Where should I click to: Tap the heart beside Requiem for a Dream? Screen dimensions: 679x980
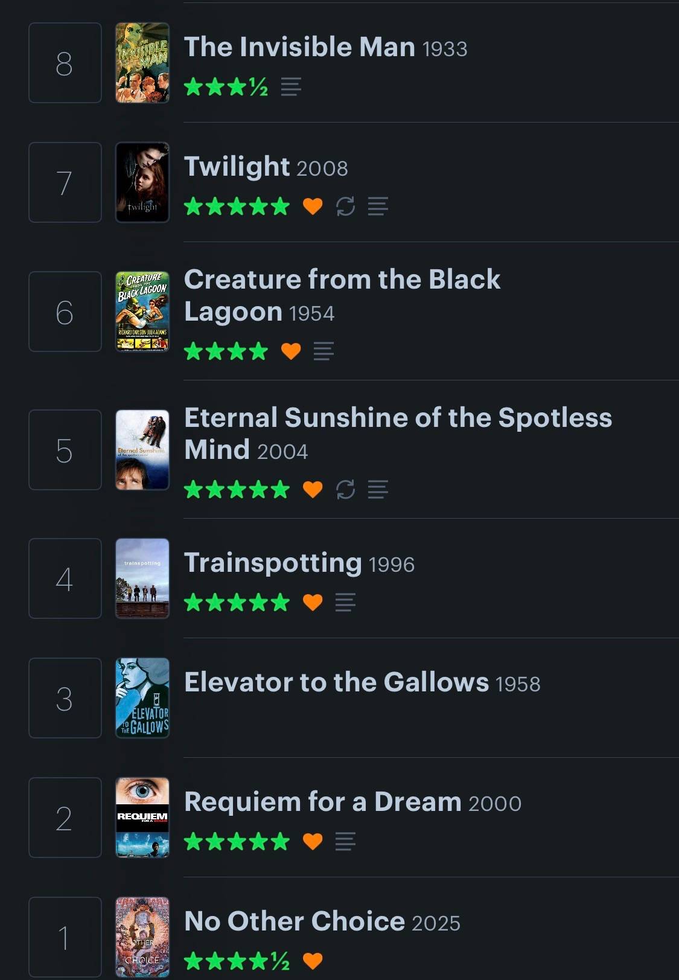click(313, 841)
